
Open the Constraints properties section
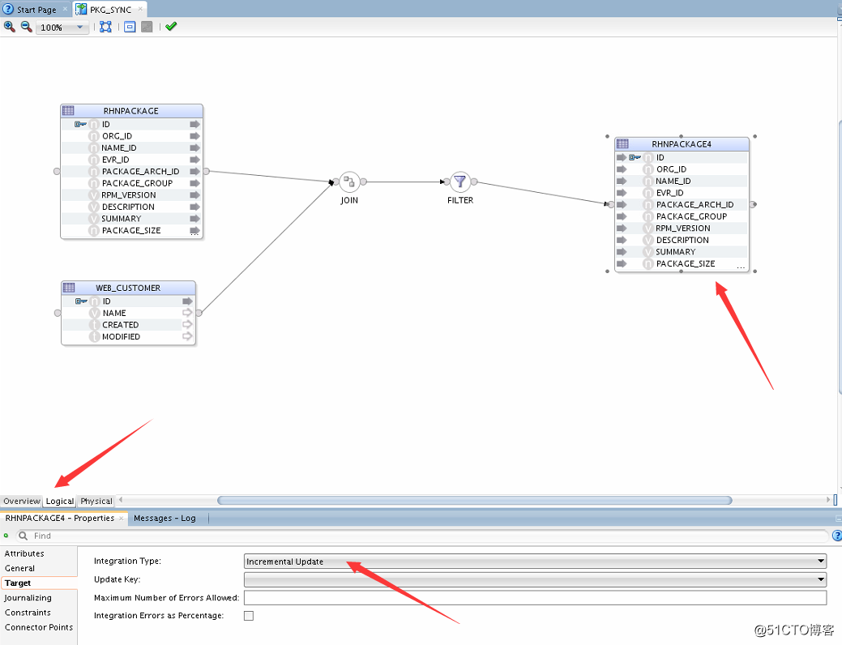pos(28,613)
